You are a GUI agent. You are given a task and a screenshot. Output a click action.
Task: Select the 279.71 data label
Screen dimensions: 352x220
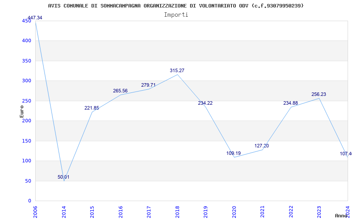pos(148,85)
